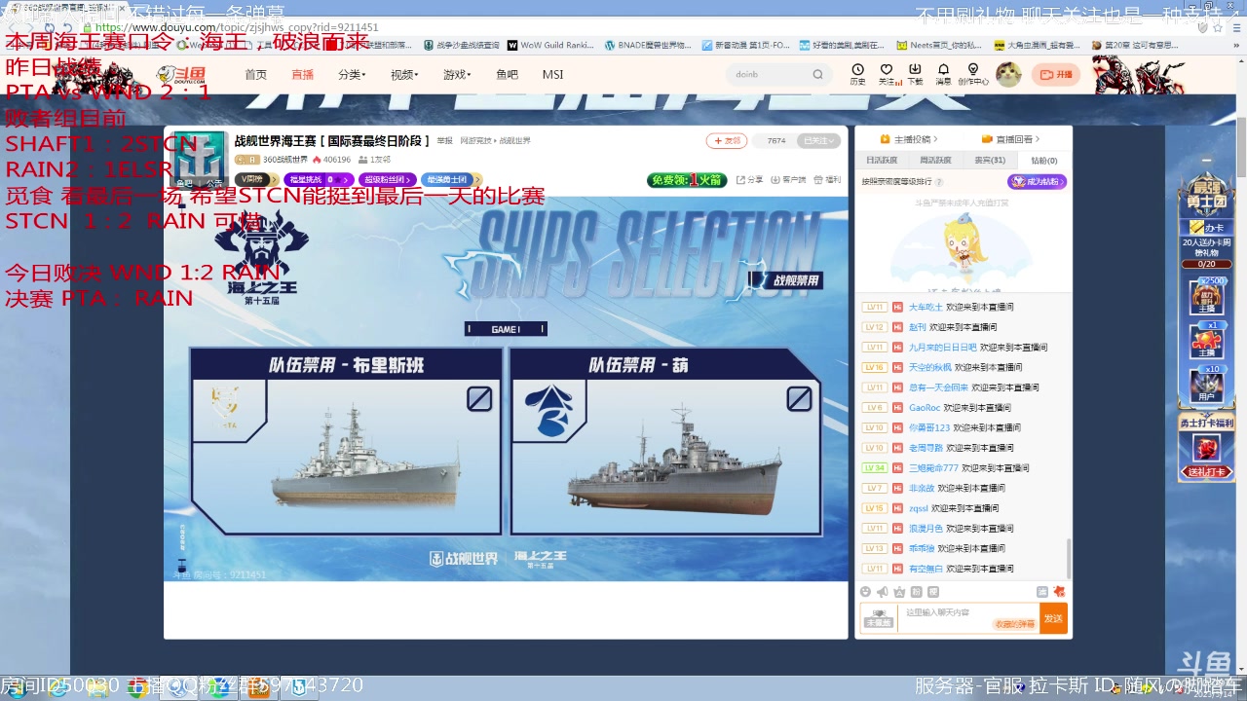Open the 下载 download icon
The height and width of the screenshot is (701, 1247).
pyautogui.click(x=915, y=74)
